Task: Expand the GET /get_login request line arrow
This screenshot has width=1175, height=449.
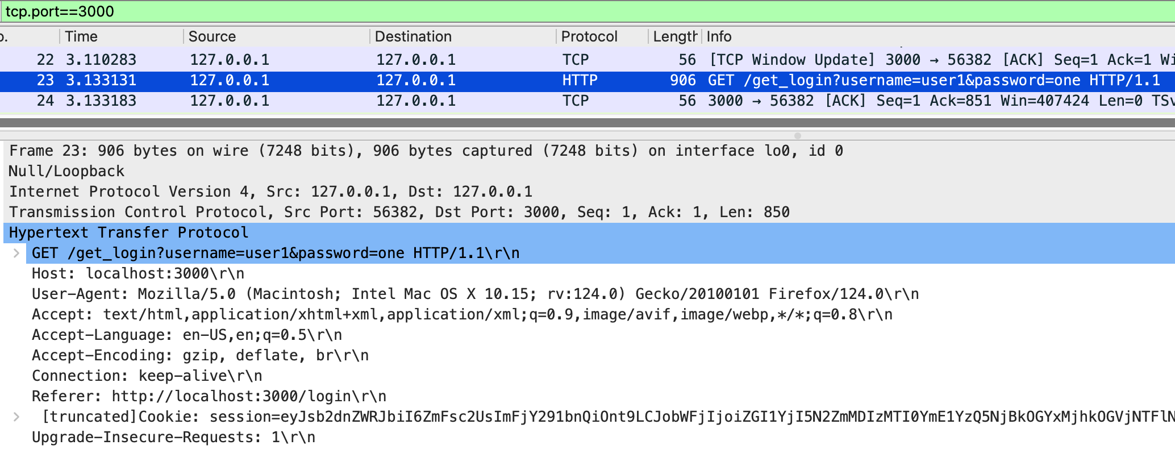Action: [16, 253]
